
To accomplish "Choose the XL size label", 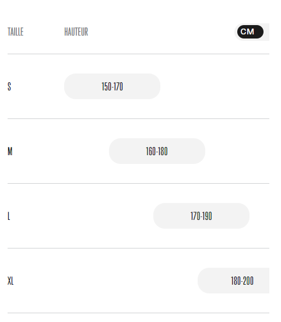I will (10, 281).
